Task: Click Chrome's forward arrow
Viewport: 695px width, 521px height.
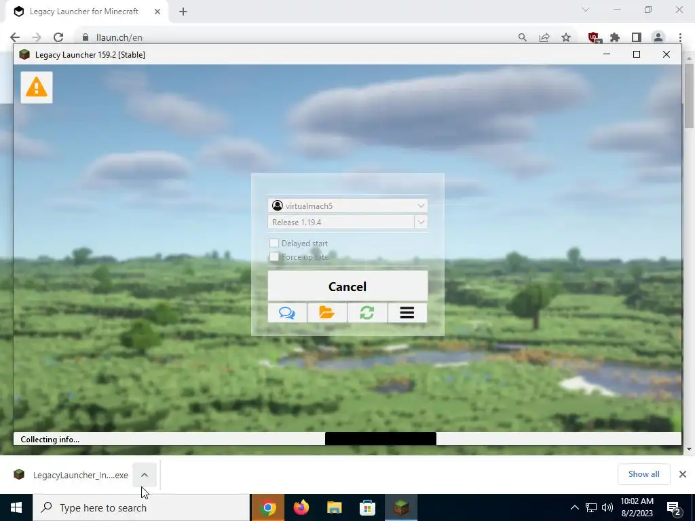Action: pos(37,37)
